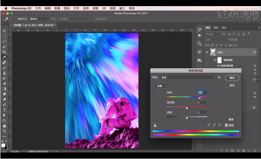Viewport: 261px width, 159px height.
Task: Select the Zoom tool in toolbar
Action: 4,131
